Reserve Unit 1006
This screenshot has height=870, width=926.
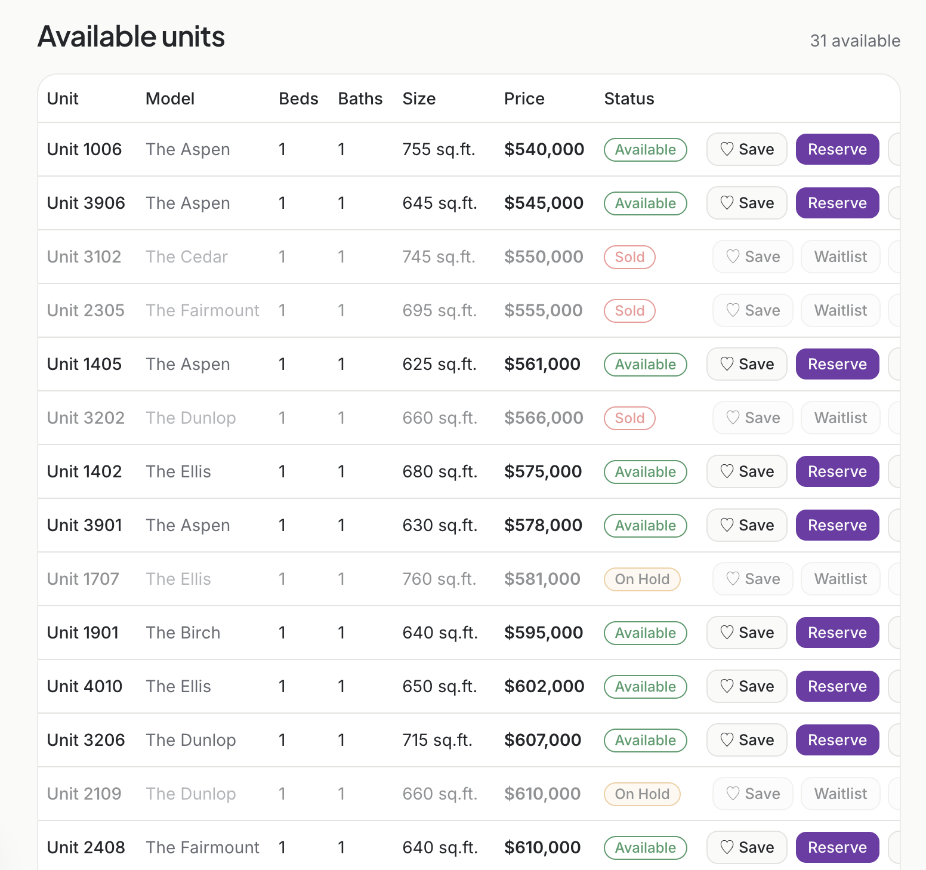[x=837, y=149]
